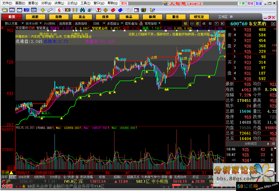Image resolution: width=279 pixels, height=191 pixels.
Task: Toggle the 细 detail button in 分时成交
Action: [273, 144]
